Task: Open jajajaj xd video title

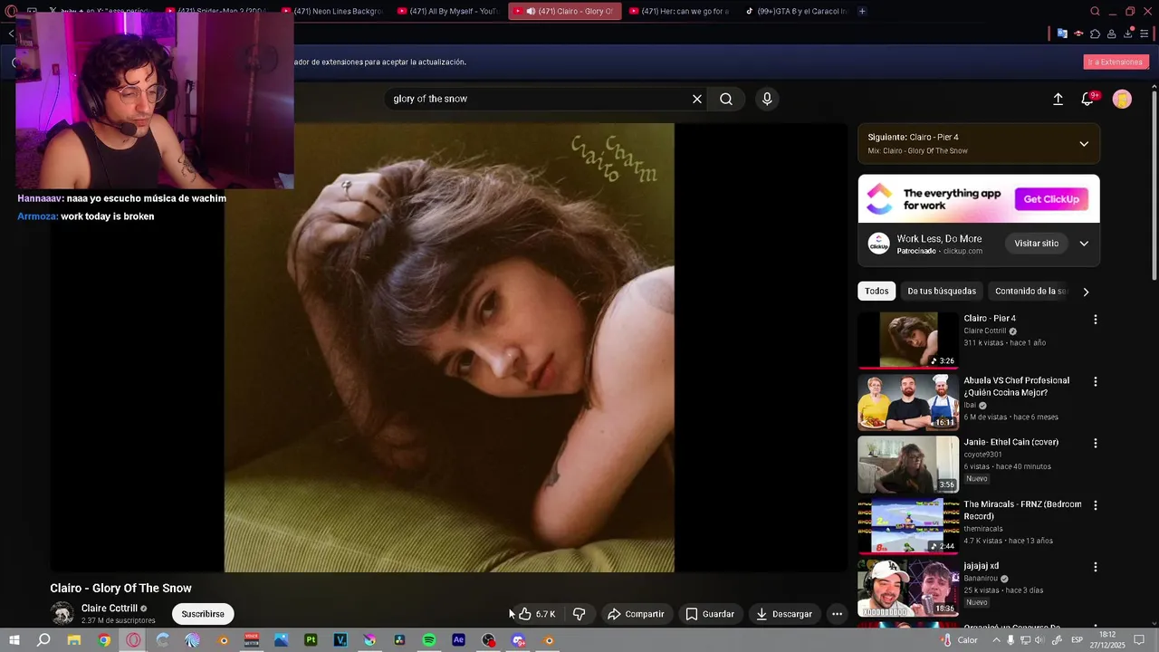Action: coord(982,566)
